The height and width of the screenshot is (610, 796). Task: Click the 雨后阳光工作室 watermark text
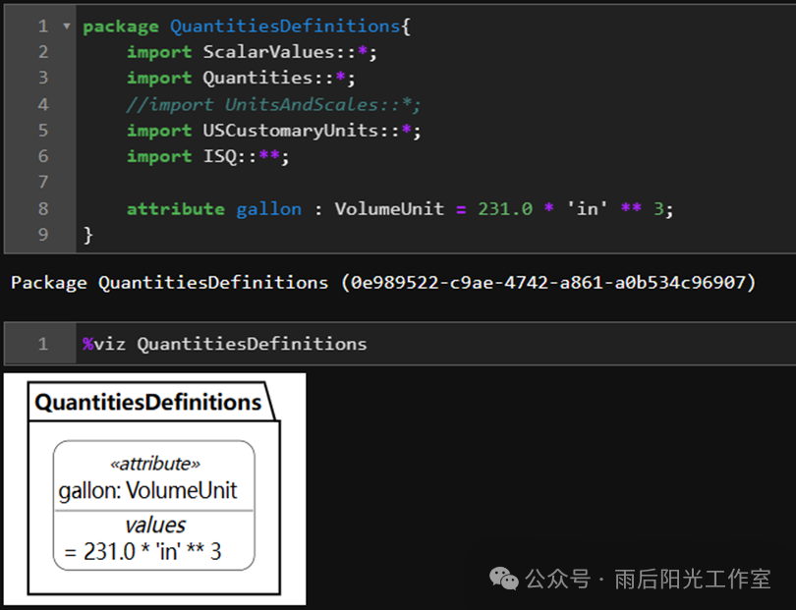pos(693,579)
